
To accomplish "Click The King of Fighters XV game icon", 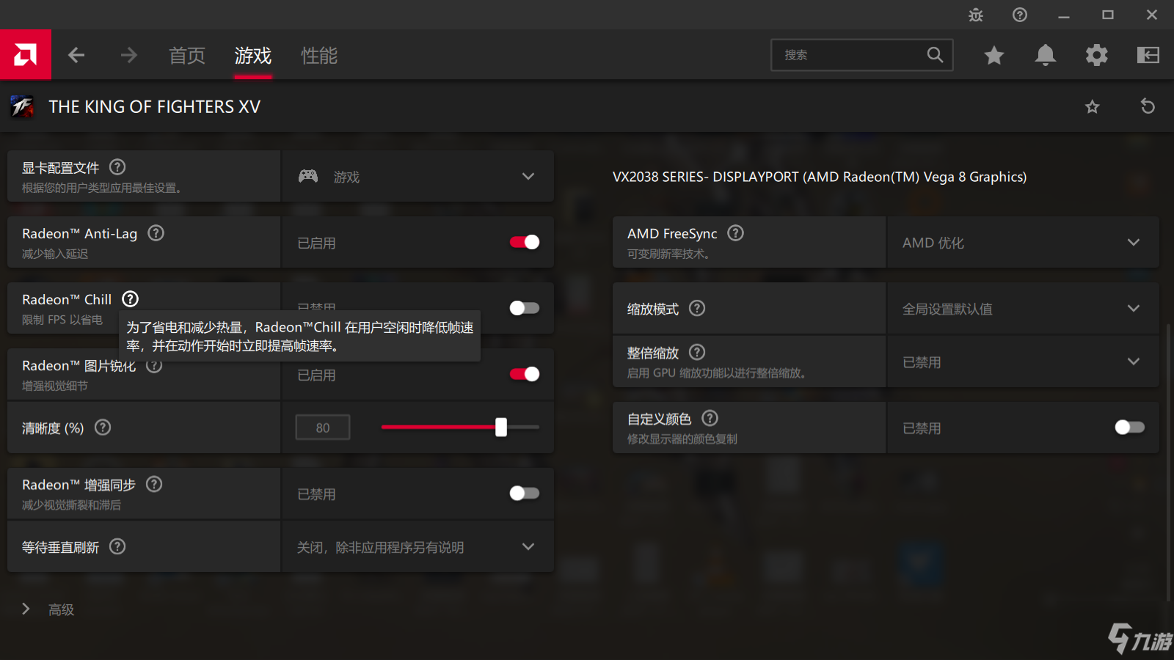I will pyautogui.click(x=22, y=106).
